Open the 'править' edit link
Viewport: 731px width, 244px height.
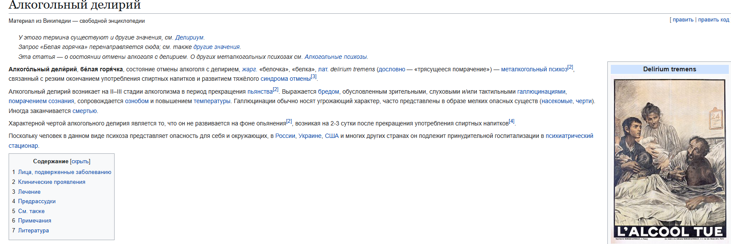(683, 20)
